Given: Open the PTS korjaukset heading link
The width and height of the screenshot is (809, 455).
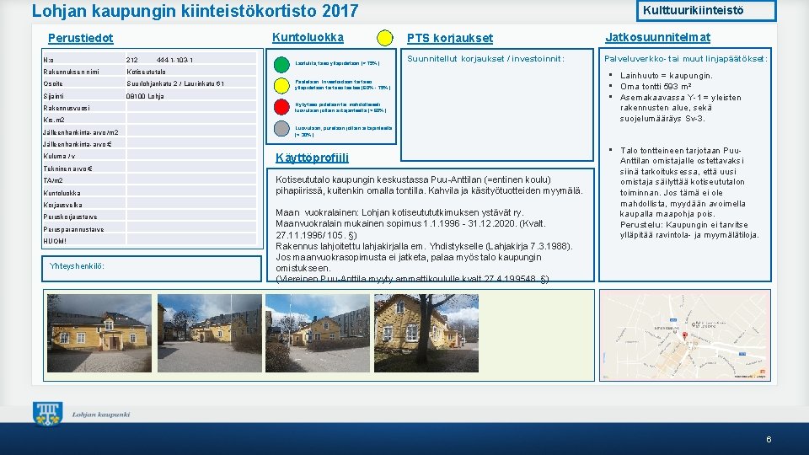Looking at the screenshot, I should (x=450, y=38).
